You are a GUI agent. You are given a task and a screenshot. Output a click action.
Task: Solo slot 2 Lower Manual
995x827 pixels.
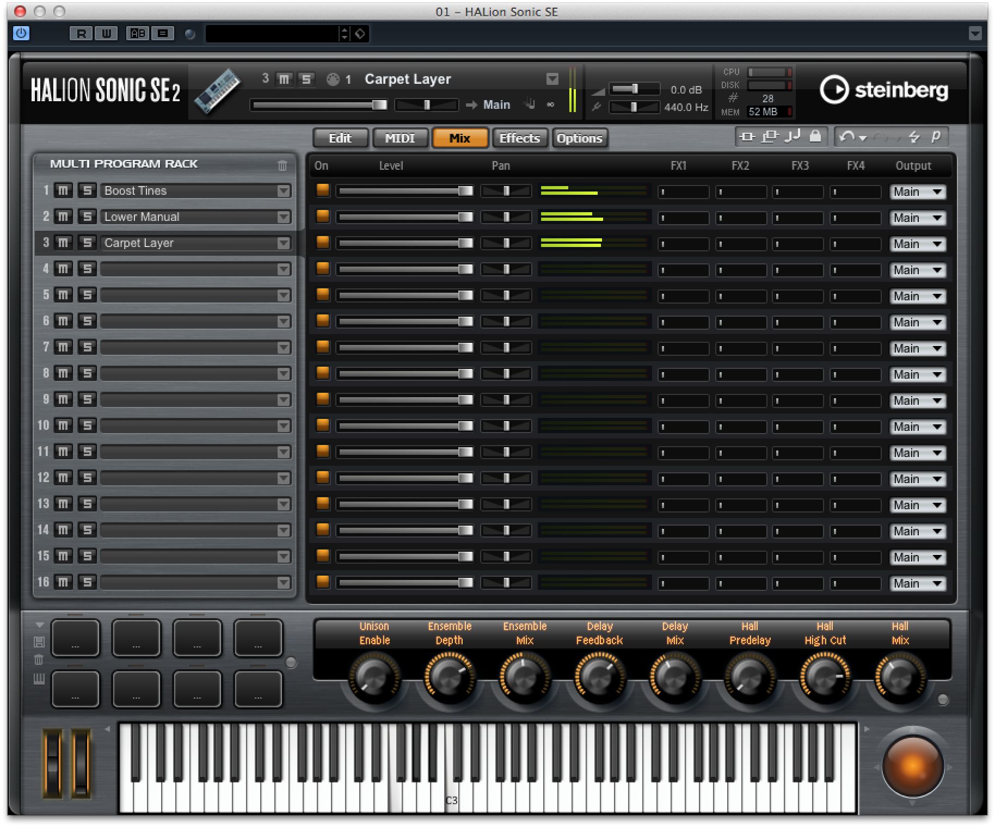coord(87,217)
